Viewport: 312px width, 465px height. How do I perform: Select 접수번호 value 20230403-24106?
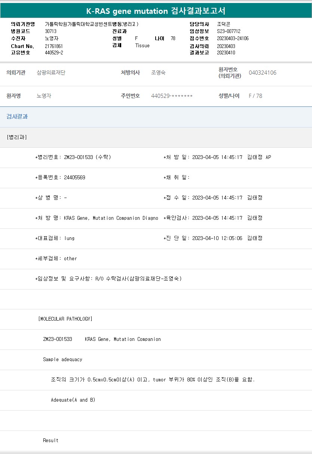tap(233, 38)
